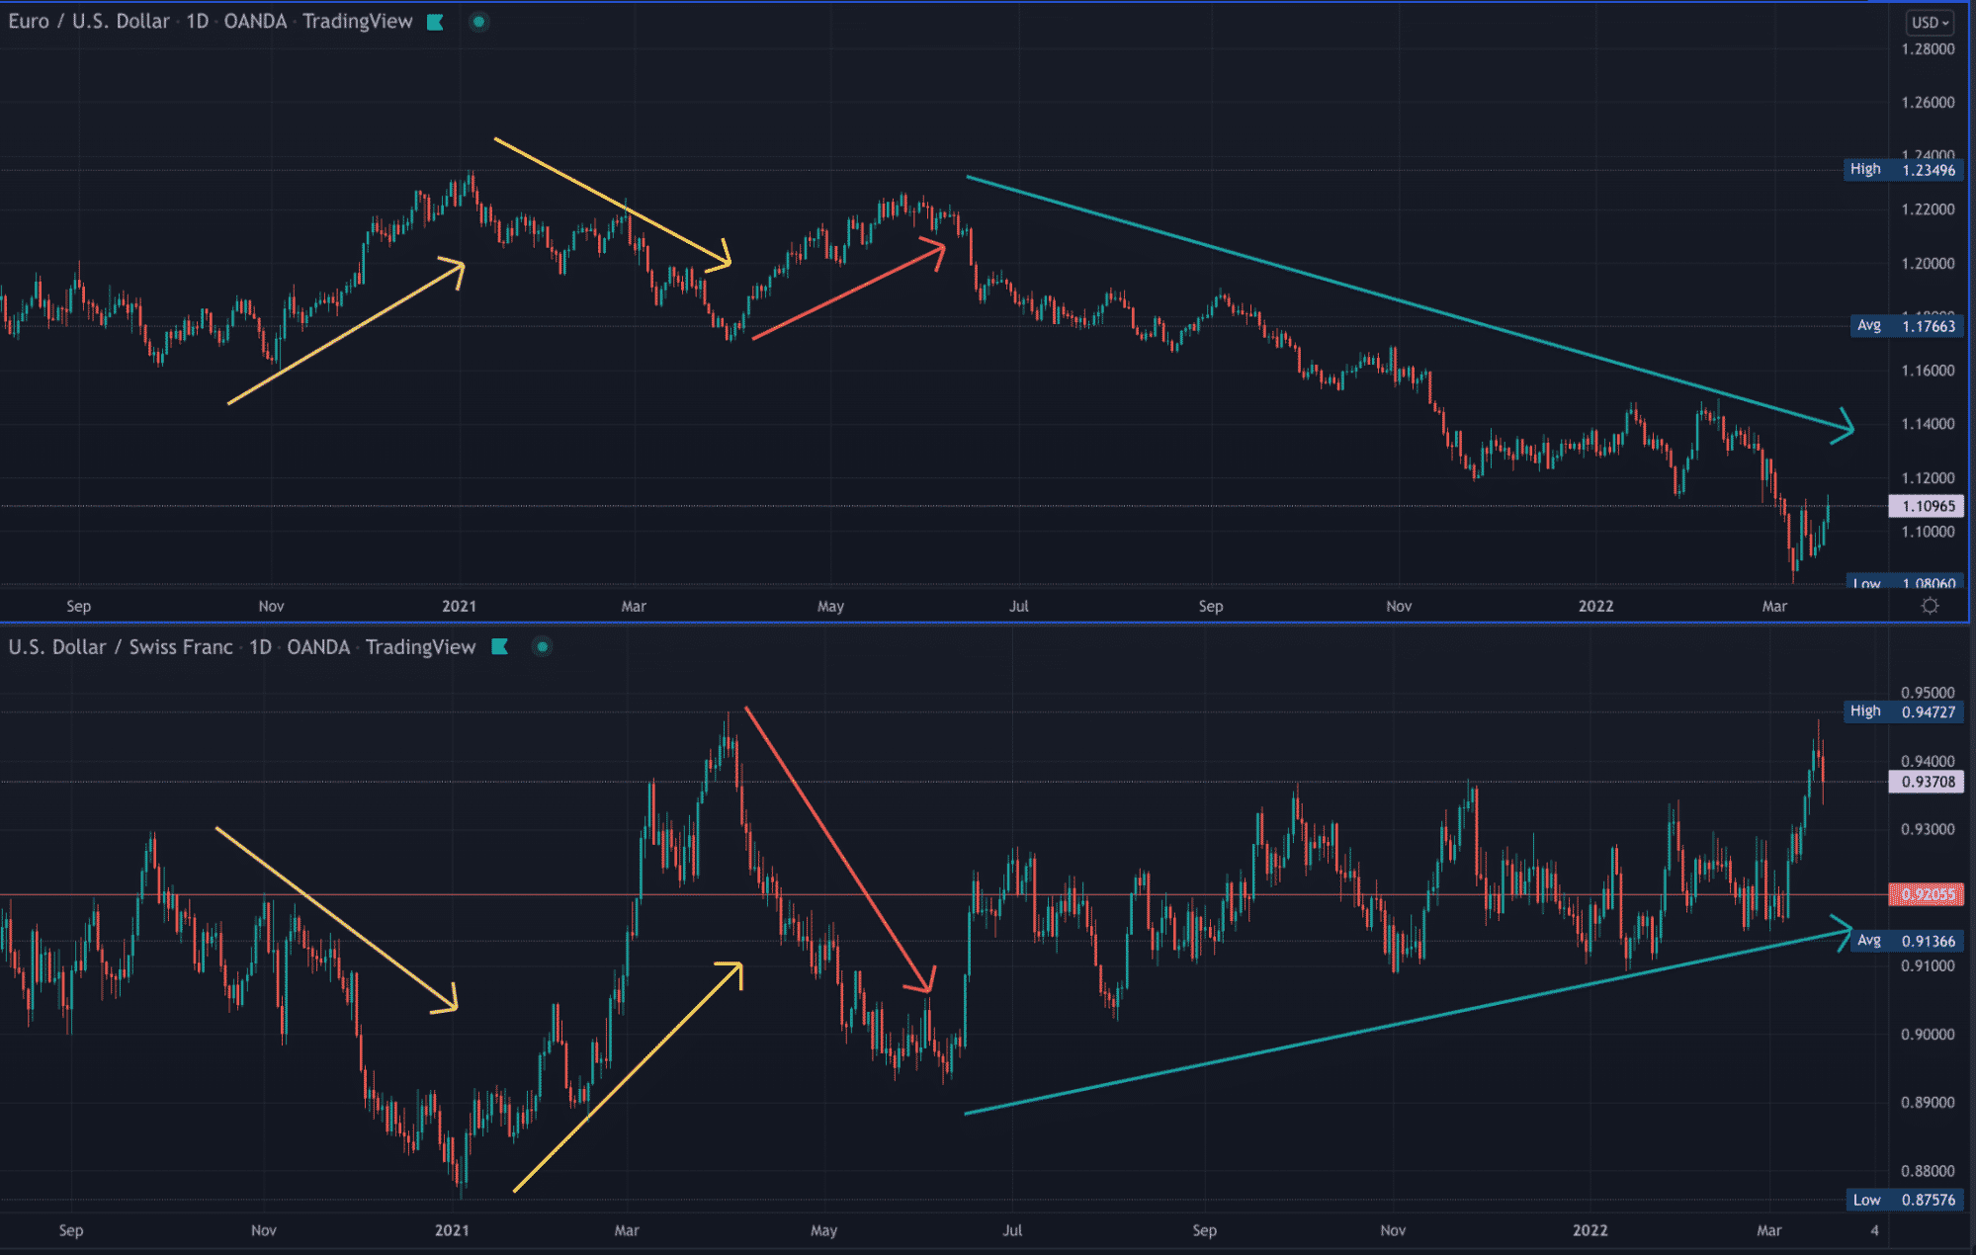Click the High label 0.94727 on USD/CHF

tap(1903, 711)
